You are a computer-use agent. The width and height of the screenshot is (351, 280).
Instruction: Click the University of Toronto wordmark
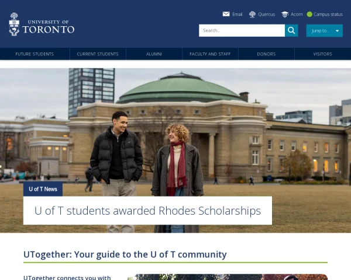49,27
